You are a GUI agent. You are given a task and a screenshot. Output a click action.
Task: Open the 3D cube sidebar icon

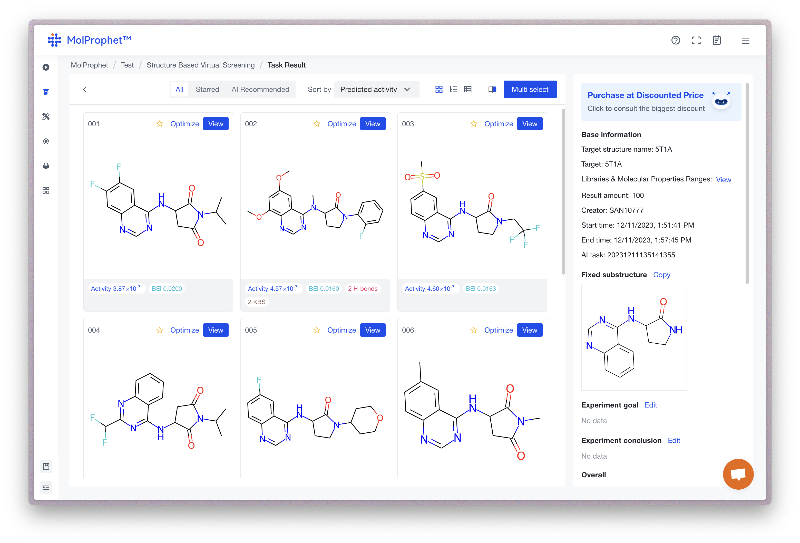46,166
